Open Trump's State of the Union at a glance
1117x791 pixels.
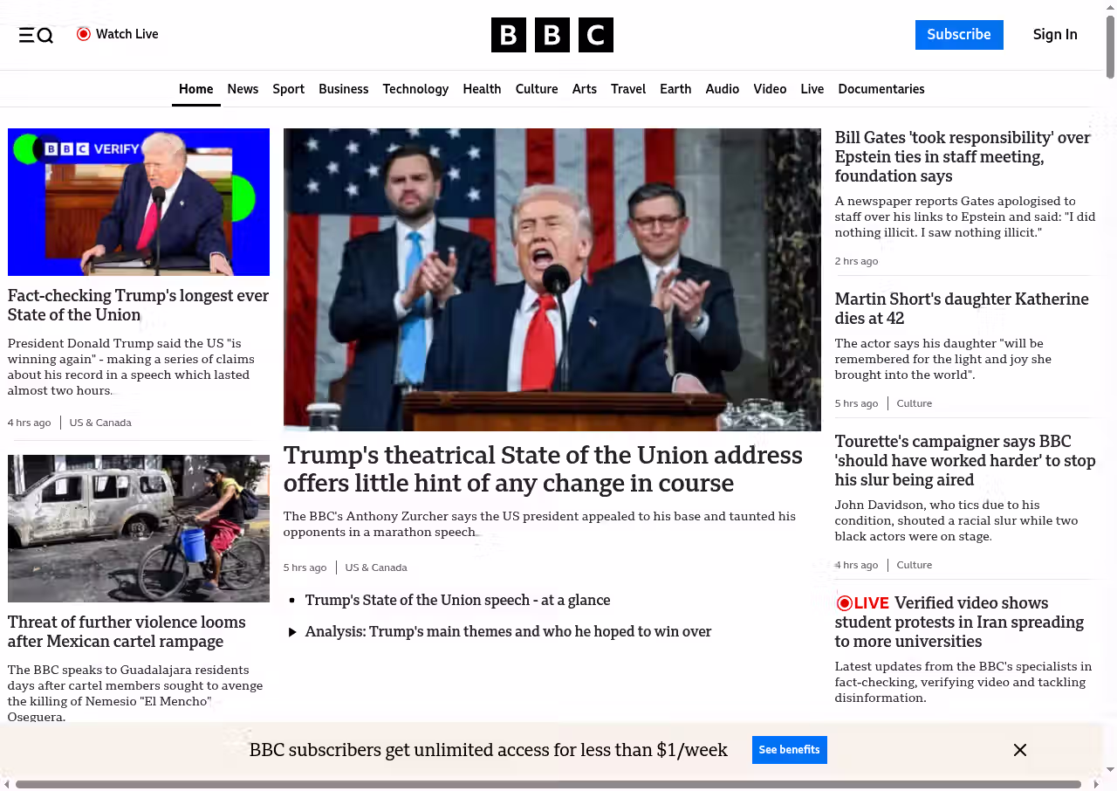click(457, 601)
